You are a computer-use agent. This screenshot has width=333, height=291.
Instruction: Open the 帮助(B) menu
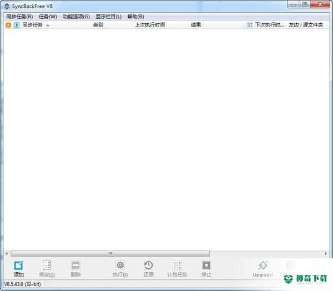[136, 17]
